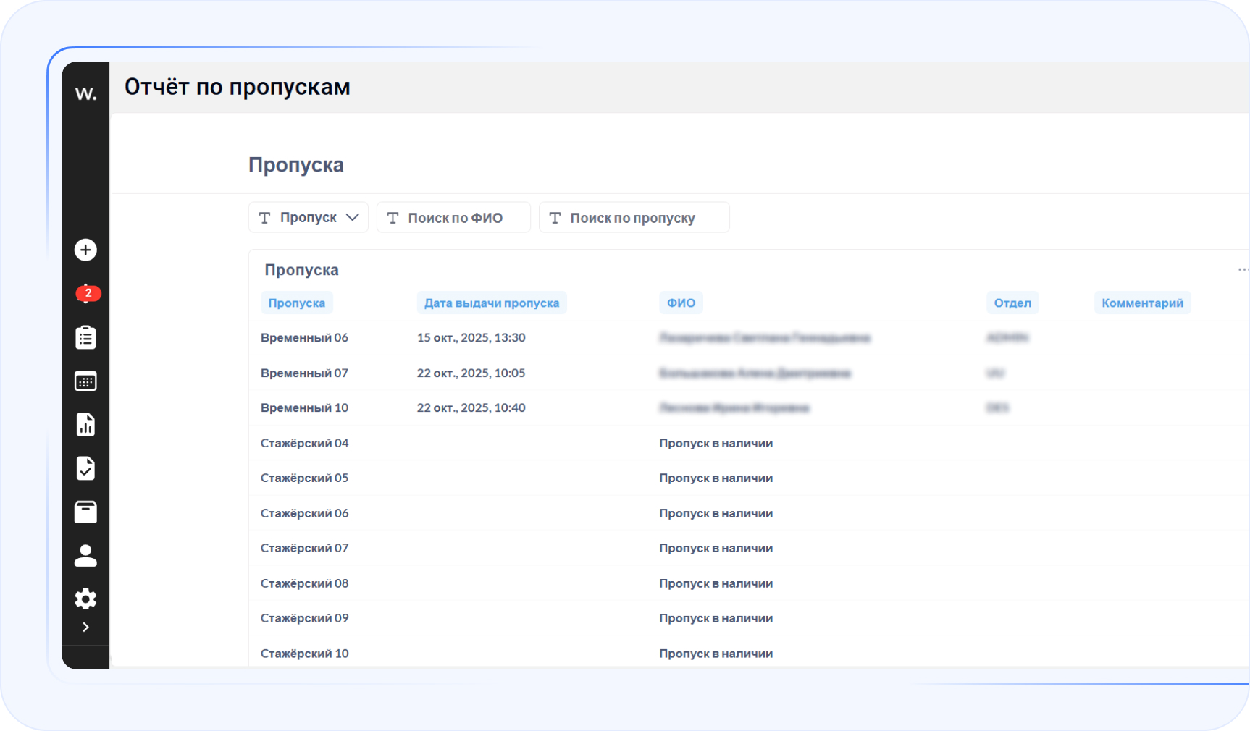Click the Поиск по ФИО search field

click(454, 218)
